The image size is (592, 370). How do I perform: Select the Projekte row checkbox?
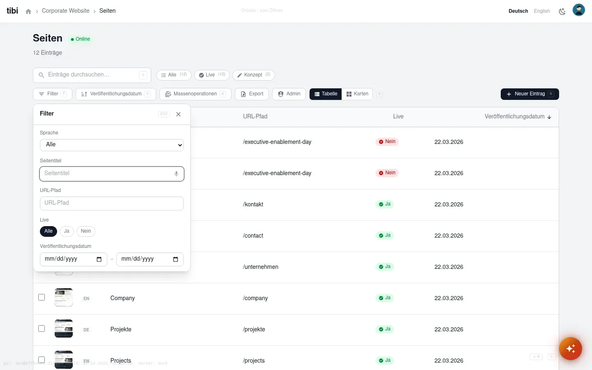42,328
